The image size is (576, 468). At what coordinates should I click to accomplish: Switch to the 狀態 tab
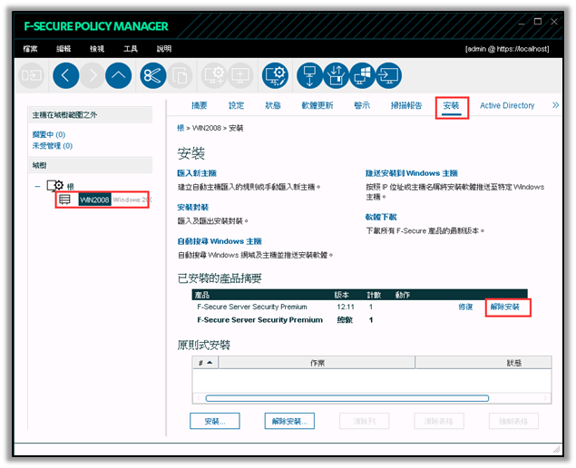(x=272, y=105)
